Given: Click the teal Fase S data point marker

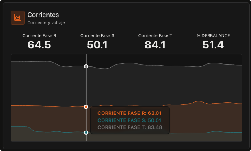Looking at the screenshot, I should [86, 133].
